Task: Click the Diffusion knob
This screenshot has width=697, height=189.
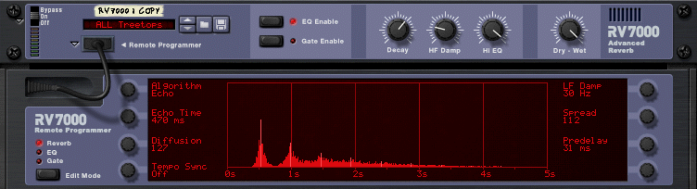Action: [128, 143]
